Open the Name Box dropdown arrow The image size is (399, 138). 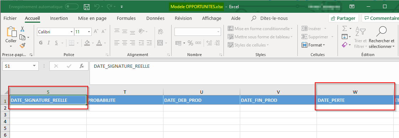[x=34, y=66]
